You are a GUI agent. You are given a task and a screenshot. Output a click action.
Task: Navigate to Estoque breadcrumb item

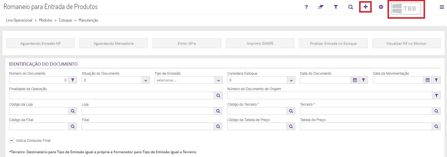(65, 20)
